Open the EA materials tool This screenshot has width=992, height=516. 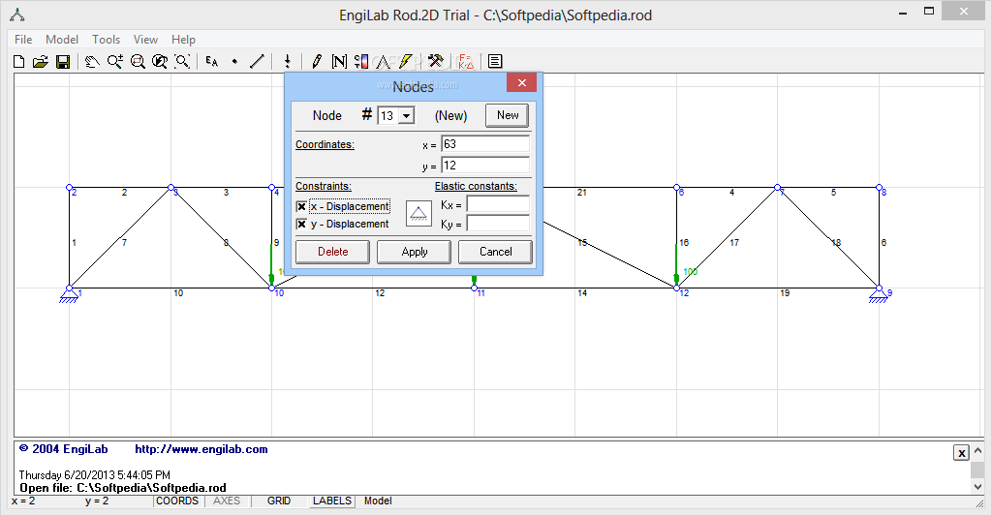pyautogui.click(x=212, y=61)
